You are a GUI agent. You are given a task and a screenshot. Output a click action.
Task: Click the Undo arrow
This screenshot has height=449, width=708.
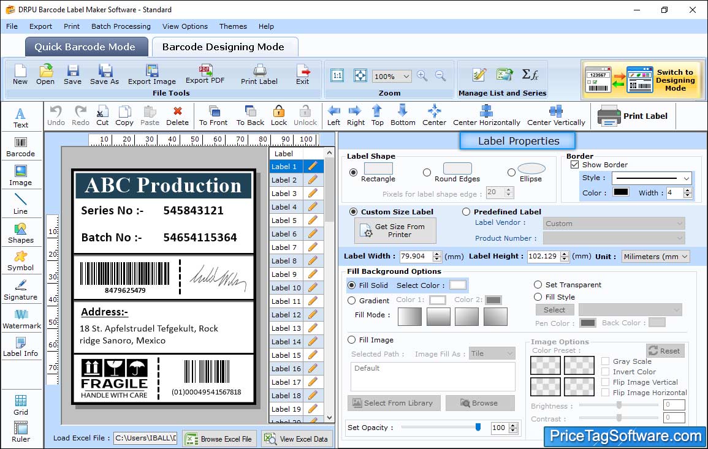(56, 116)
